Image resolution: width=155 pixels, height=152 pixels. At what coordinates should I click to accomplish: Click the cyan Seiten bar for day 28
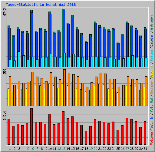[133, 61]
